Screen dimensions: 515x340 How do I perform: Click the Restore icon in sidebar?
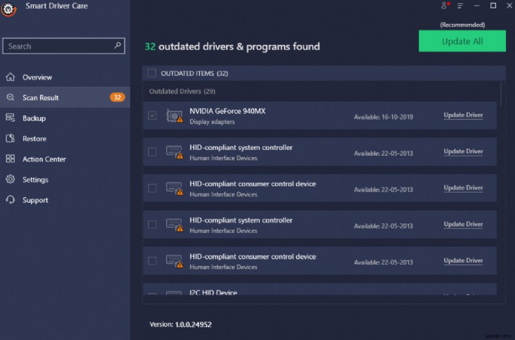(10, 138)
